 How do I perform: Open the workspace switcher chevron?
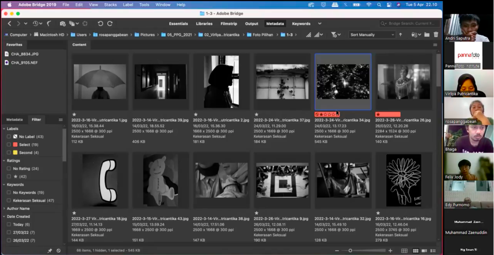click(x=320, y=23)
